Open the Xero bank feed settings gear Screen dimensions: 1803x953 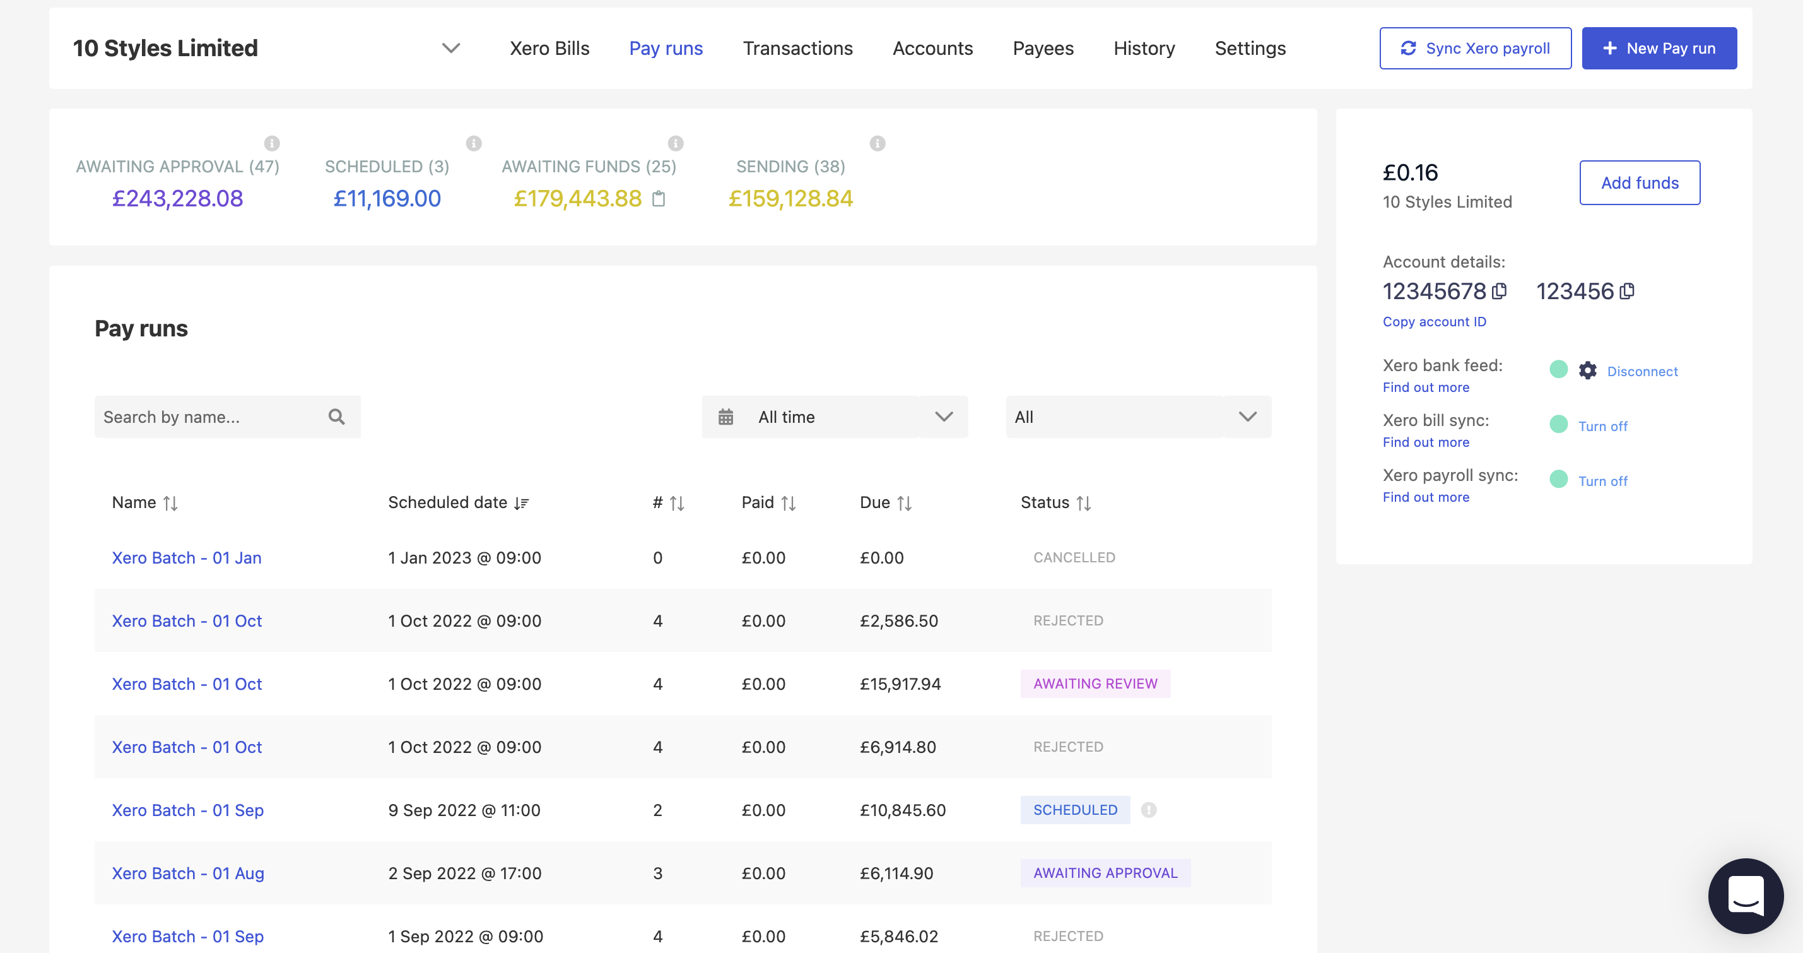click(x=1587, y=370)
